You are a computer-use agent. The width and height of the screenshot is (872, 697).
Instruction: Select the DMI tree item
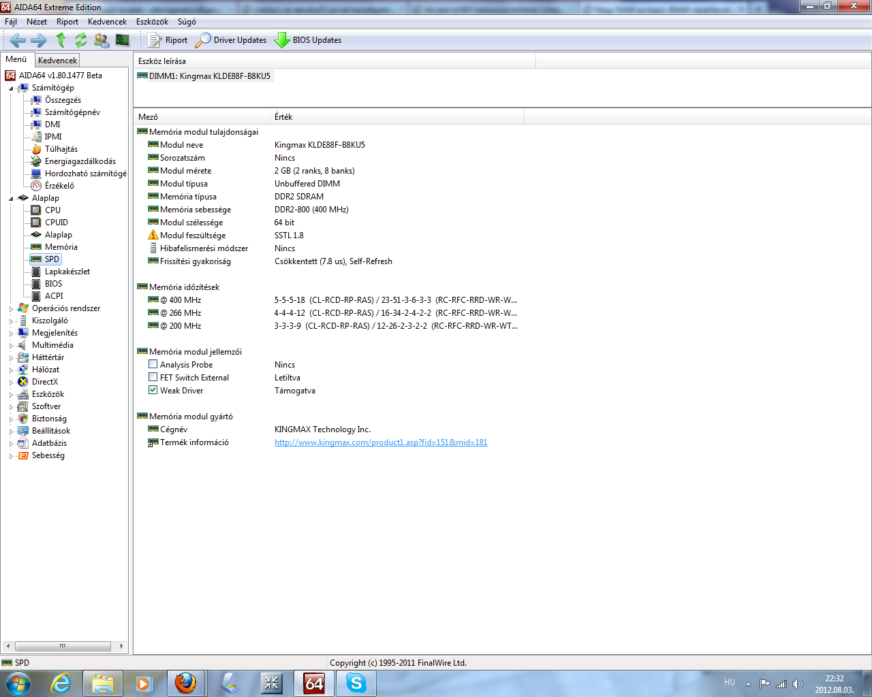pyautogui.click(x=52, y=125)
